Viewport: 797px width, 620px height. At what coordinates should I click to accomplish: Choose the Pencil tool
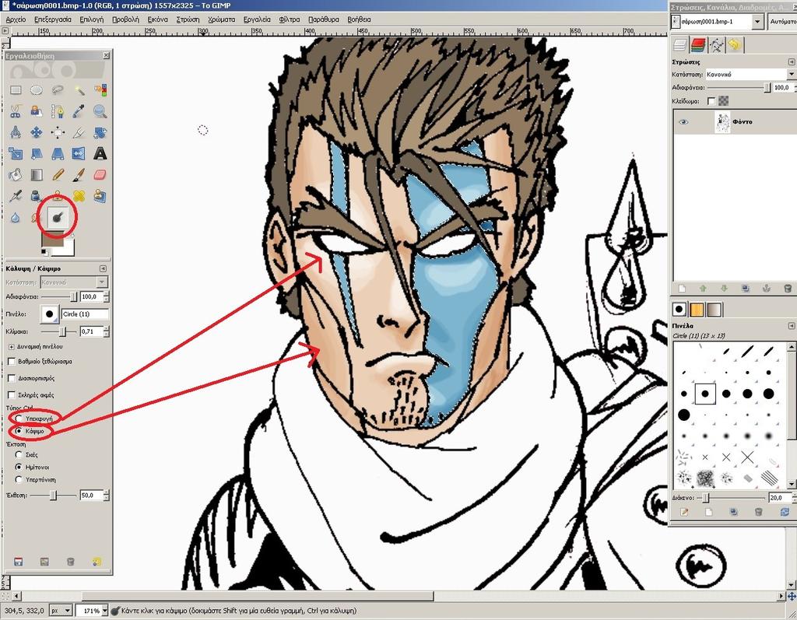coord(58,175)
